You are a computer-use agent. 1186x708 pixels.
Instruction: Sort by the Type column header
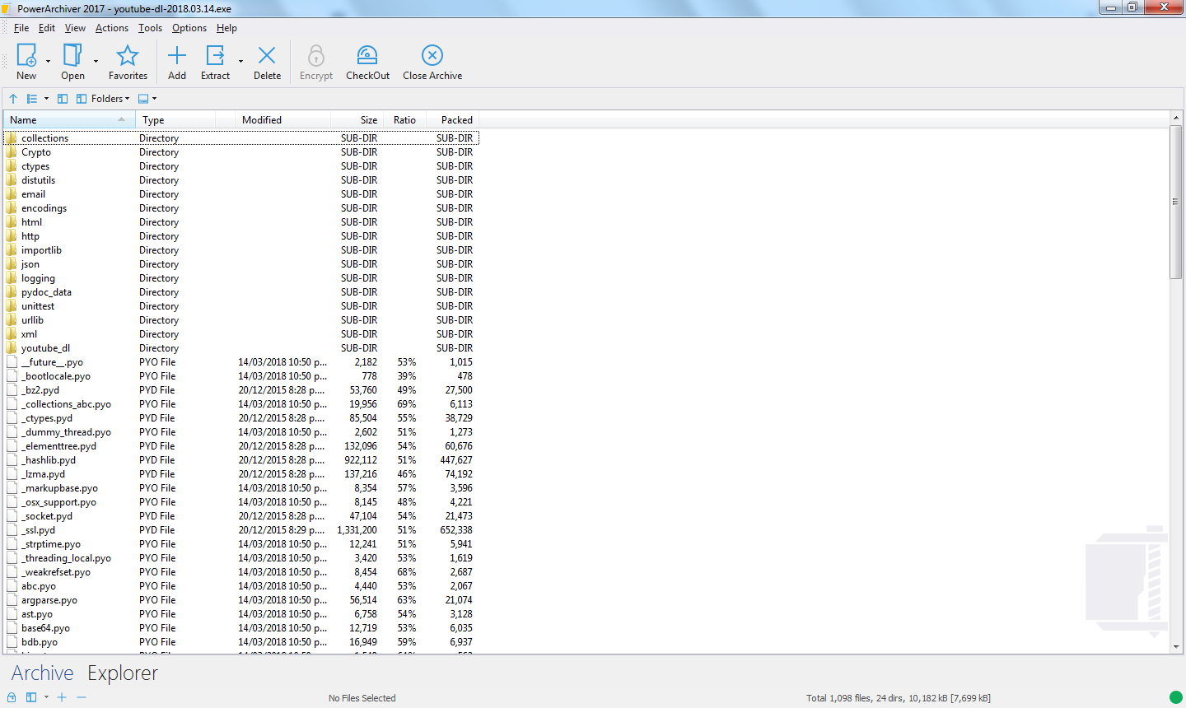pos(175,120)
